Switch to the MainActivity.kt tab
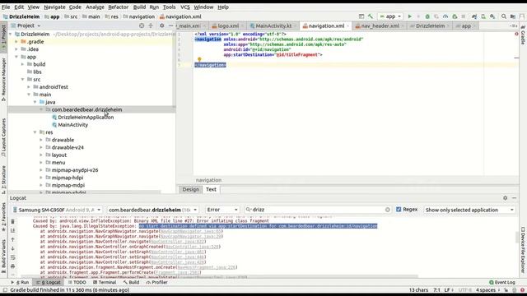The width and height of the screenshot is (527, 296). click(x=273, y=25)
